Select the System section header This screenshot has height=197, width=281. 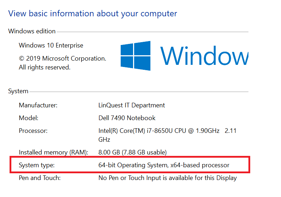pyautogui.click(x=18, y=91)
